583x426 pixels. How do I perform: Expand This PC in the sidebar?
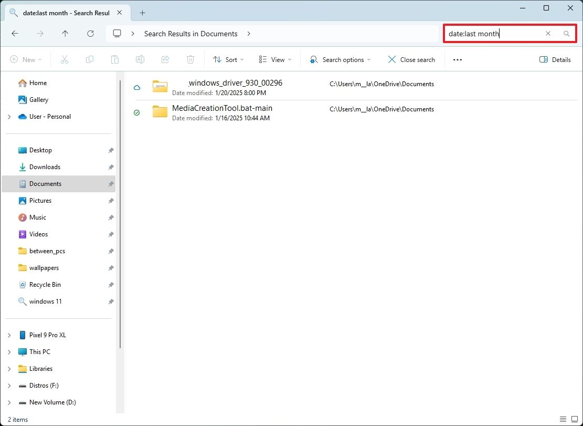point(9,351)
